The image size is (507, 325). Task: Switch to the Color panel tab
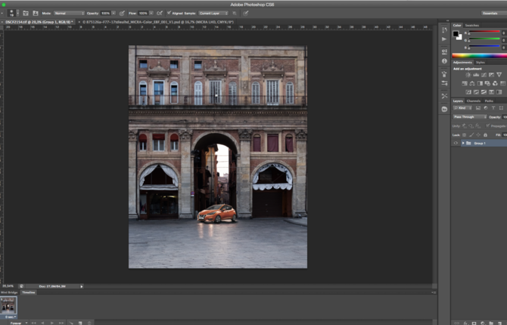(457, 25)
